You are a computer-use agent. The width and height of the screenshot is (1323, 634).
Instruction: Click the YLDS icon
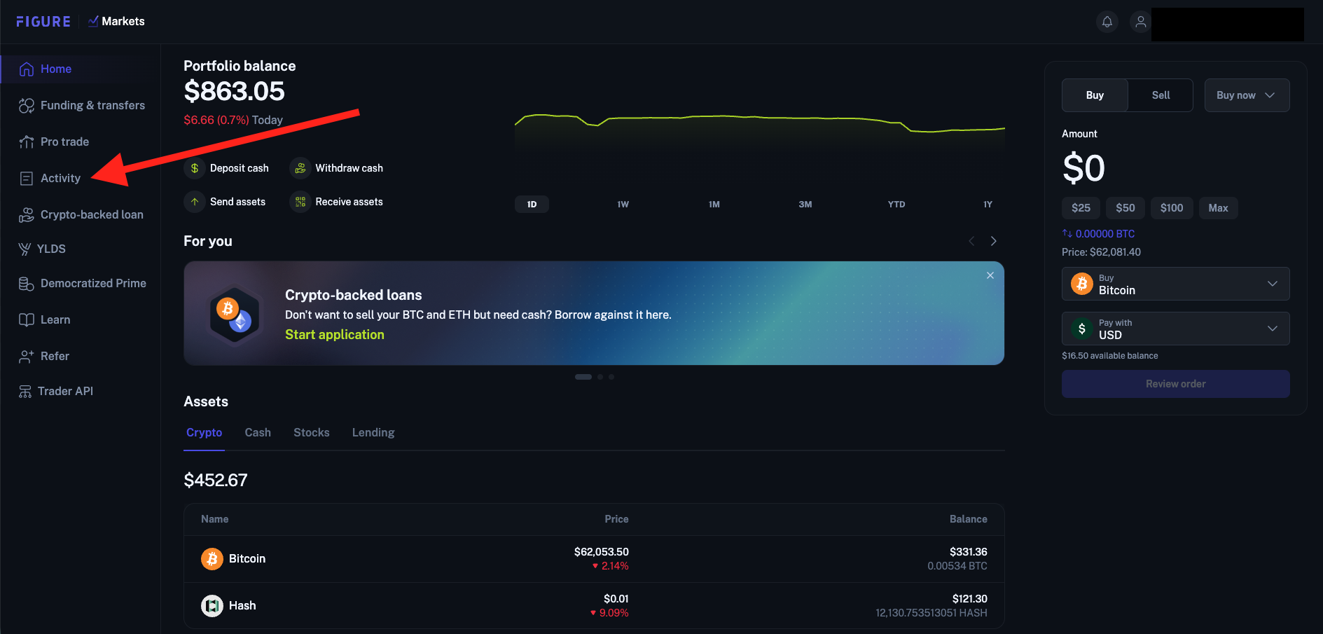click(25, 249)
